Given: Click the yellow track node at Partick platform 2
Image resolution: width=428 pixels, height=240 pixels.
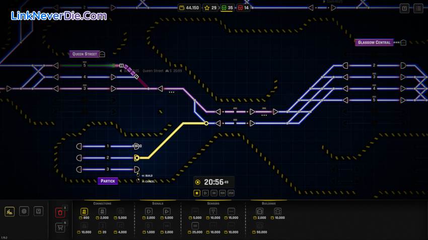Looking at the screenshot, I should click(136, 158).
